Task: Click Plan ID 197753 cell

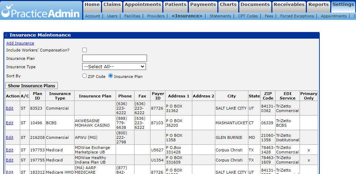Action: [38, 150]
